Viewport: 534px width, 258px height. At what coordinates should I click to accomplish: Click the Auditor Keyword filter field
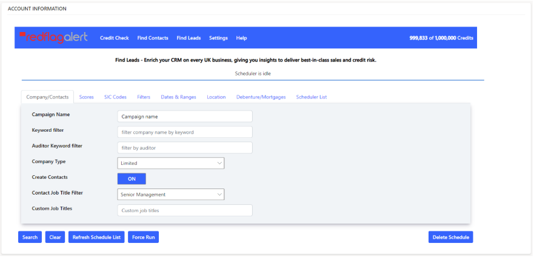click(185, 147)
